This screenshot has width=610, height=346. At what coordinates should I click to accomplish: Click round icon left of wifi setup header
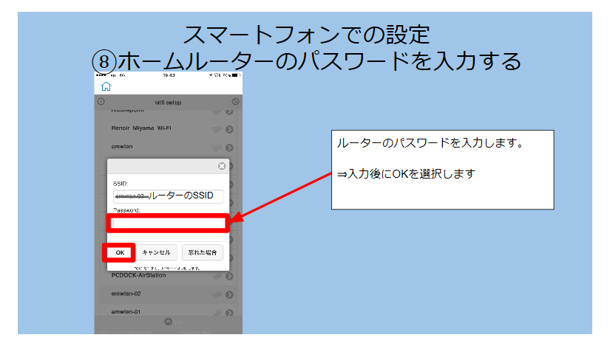101,102
